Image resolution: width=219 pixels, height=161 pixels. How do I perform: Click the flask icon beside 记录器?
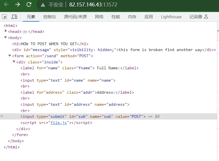tap(206, 17)
